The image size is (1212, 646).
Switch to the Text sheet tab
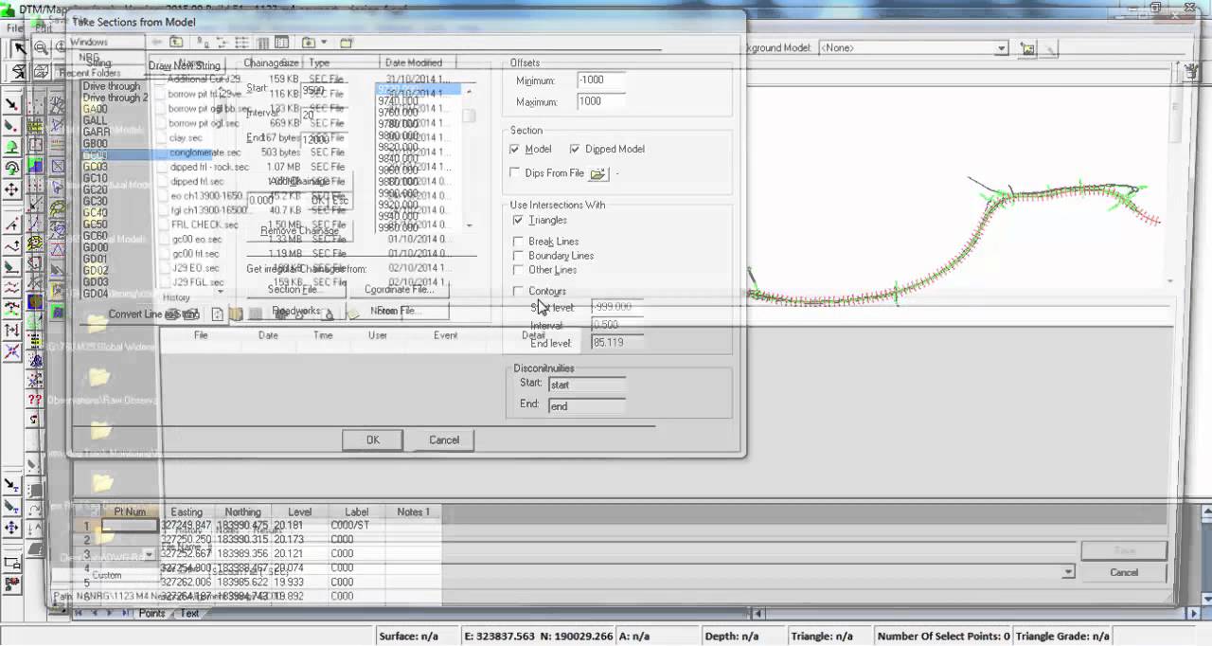click(189, 613)
